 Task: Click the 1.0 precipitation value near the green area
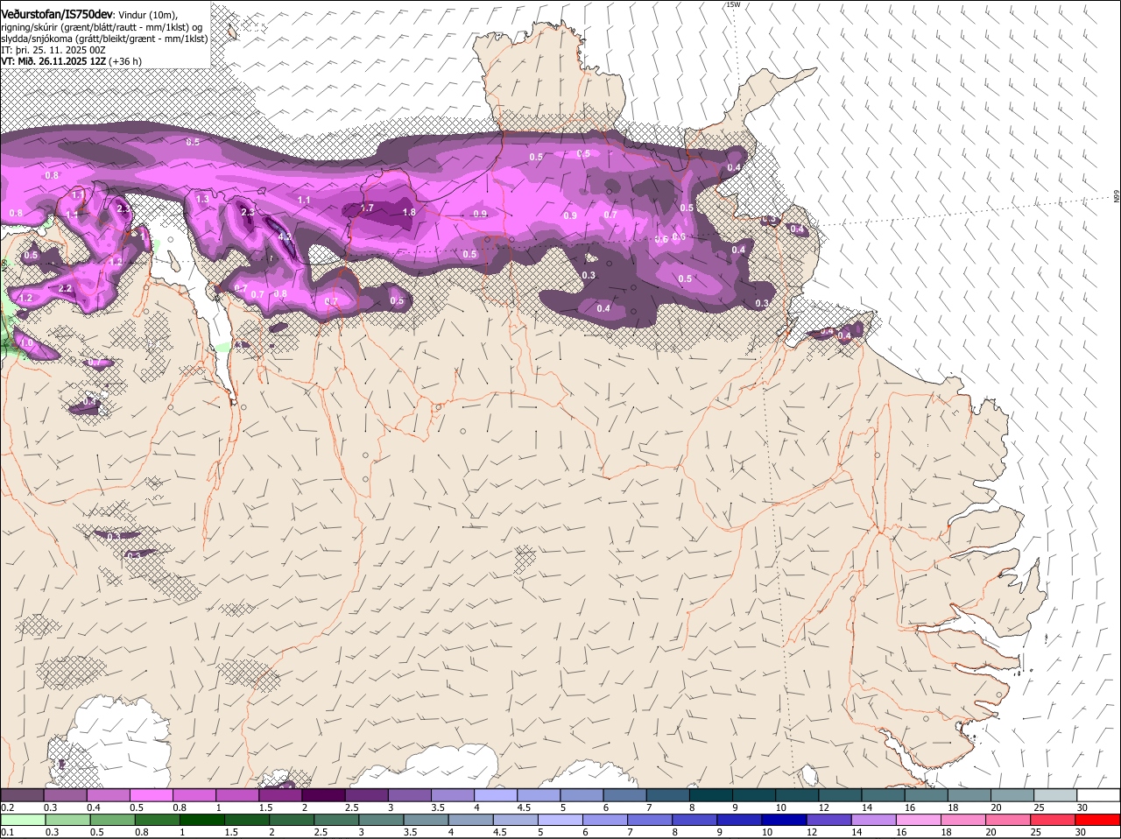(25, 343)
